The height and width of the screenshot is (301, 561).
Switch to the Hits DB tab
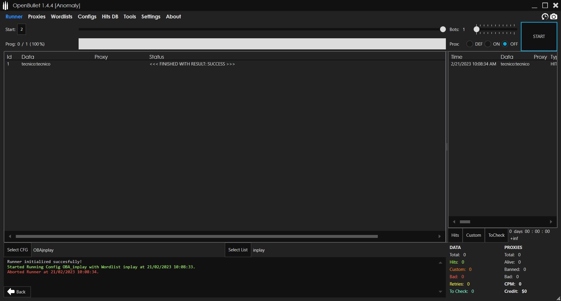110,17
